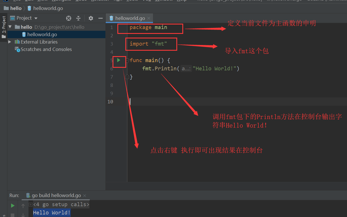Select helloworld.go in the project tree
This screenshot has height=217, width=347.
[x=42, y=34]
